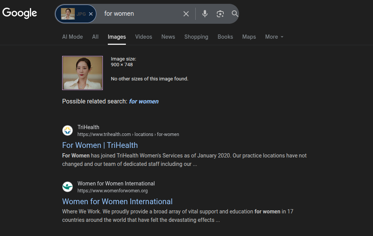The width and height of the screenshot is (373, 236).
Task: Open the 'For Women | TriHealth' result
Action: [100, 145]
